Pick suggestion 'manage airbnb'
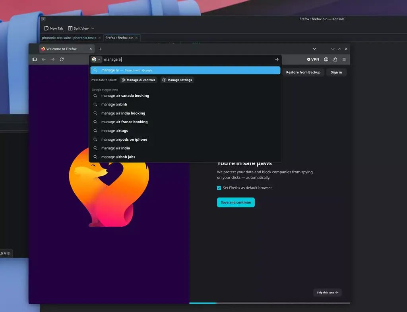407x312 pixels. 185,104
